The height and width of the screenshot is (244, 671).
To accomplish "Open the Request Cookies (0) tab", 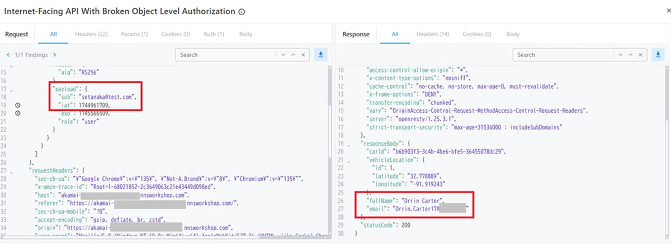I will point(176,34).
